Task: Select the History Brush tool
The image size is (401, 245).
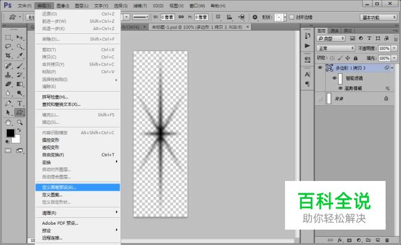Action: point(20,75)
